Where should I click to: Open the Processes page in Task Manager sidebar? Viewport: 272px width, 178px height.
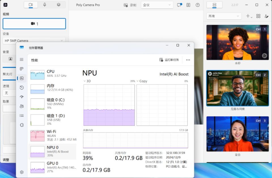pyautogui.click(x=22, y=69)
